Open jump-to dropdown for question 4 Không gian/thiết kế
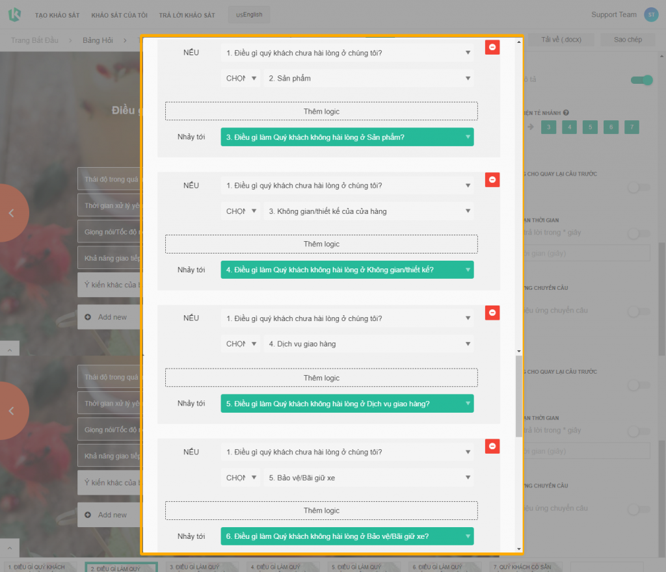The width and height of the screenshot is (666, 572). click(x=347, y=270)
